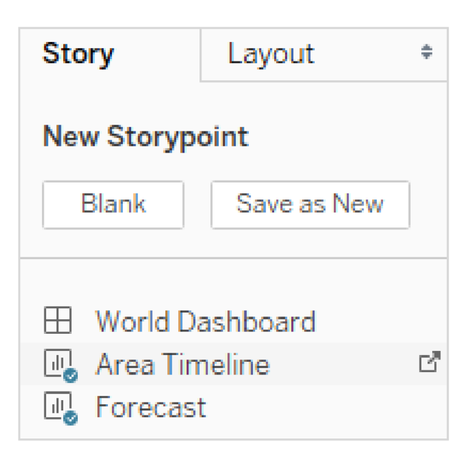Add a Blank story point

[x=113, y=204]
